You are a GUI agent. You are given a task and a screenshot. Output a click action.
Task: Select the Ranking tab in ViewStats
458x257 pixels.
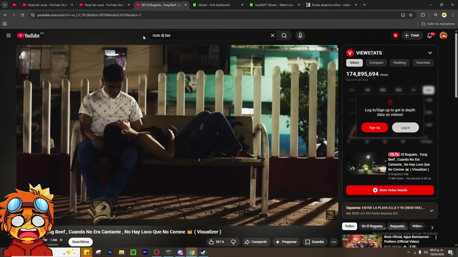pyautogui.click(x=400, y=62)
